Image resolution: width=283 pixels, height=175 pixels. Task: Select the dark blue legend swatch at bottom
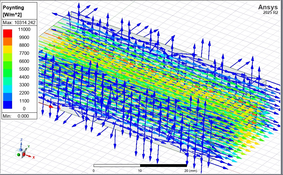(x=7, y=105)
